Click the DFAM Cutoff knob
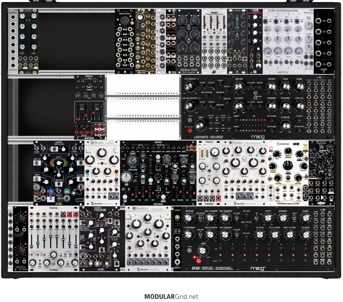Image resolution: width=343 pixels, height=302 pixels. tap(268, 218)
